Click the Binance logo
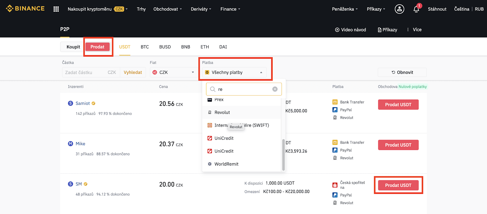The image size is (487, 214). 25,9
